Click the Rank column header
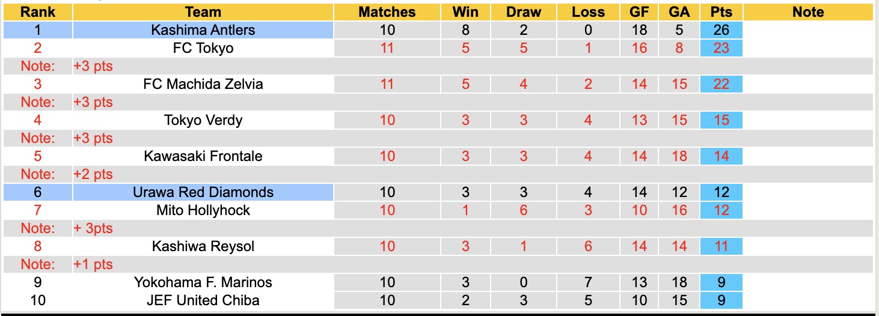 pos(37,12)
